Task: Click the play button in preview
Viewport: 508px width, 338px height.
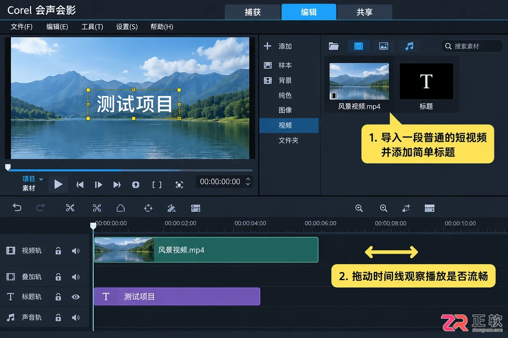Action: click(58, 184)
